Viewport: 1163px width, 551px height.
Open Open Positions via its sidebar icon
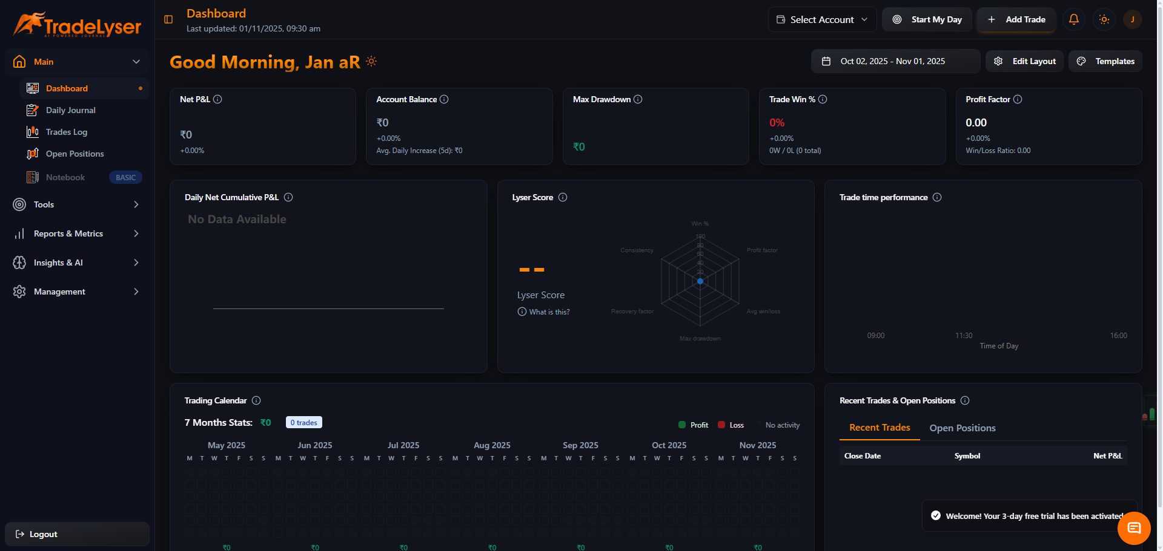coord(33,154)
